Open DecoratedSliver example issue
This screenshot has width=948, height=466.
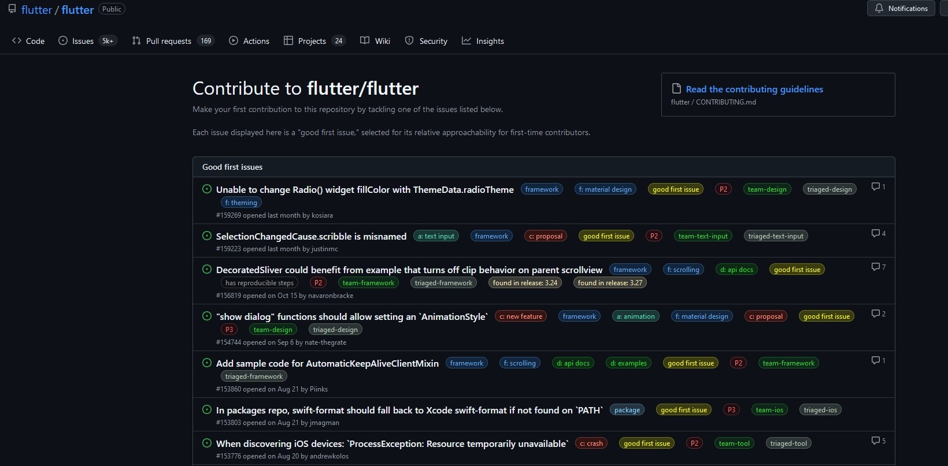pyautogui.click(x=409, y=270)
